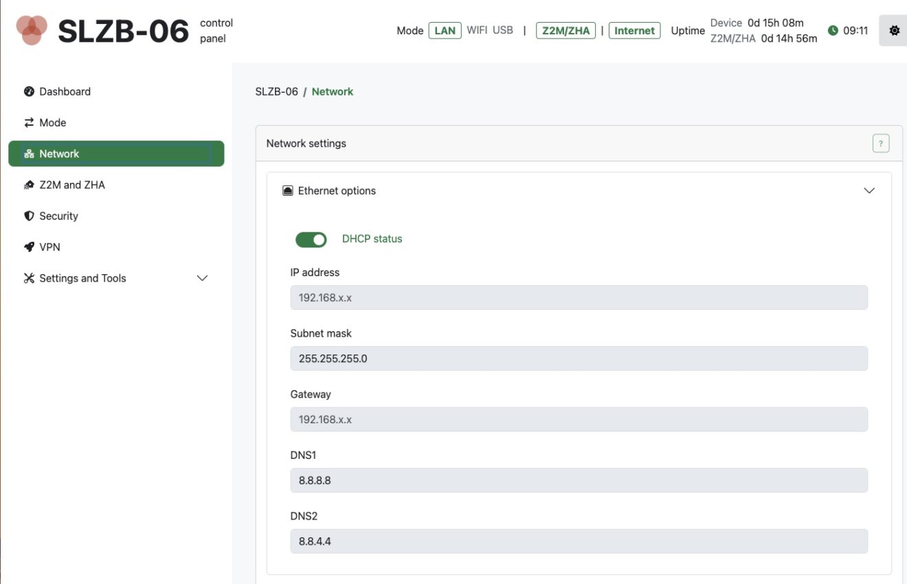Image resolution: width=907 pixels, height=584 pixels.
Task: Click the help question mark button
Action: pos(880,143)
